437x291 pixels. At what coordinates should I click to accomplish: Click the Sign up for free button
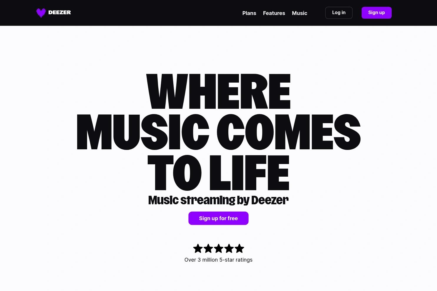click(218, 218)
